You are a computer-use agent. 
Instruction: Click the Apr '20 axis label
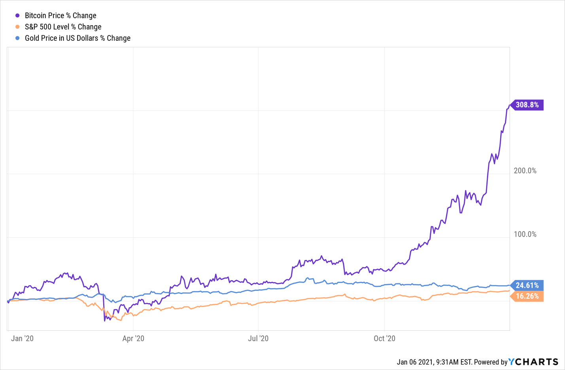point(133,338)
